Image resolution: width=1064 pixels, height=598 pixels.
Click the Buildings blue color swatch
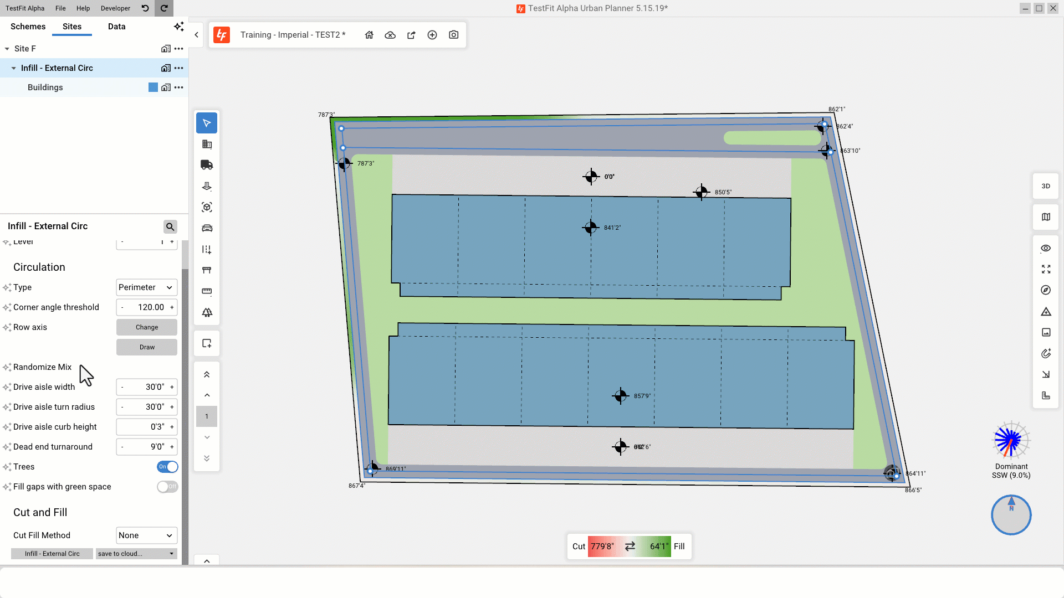click(153, 87)
